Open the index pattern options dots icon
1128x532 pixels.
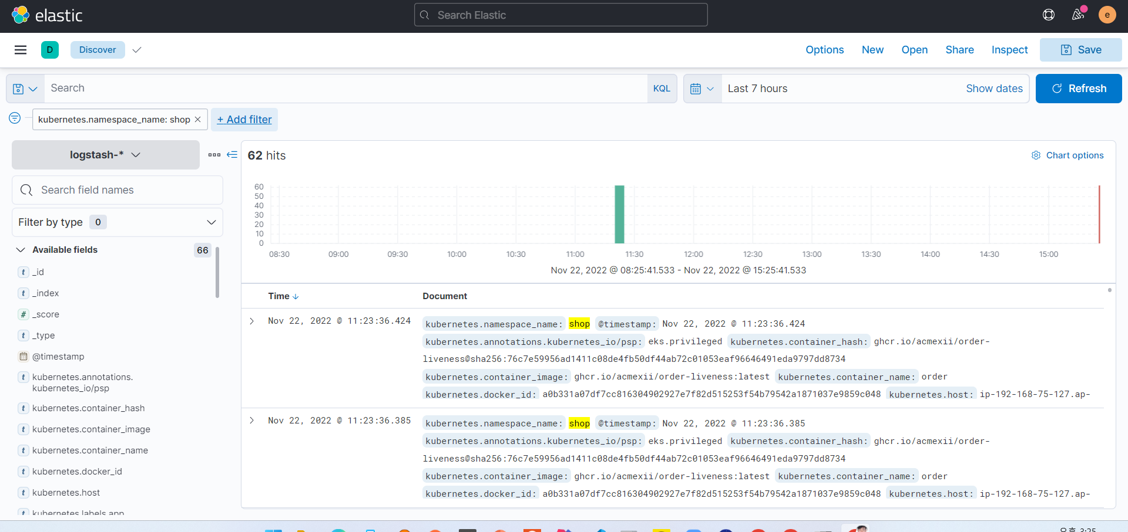click(x=214, y=155)
